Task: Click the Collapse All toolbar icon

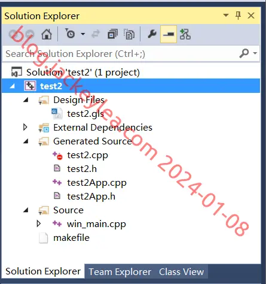Action: 113,34
